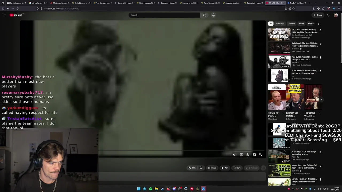Open Discord from the taskbar
This screenshot has height=192, width=342.
point(174,189)
